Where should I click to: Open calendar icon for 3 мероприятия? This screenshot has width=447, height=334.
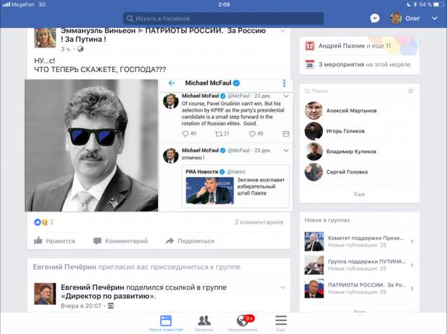[x=310, y=65]
